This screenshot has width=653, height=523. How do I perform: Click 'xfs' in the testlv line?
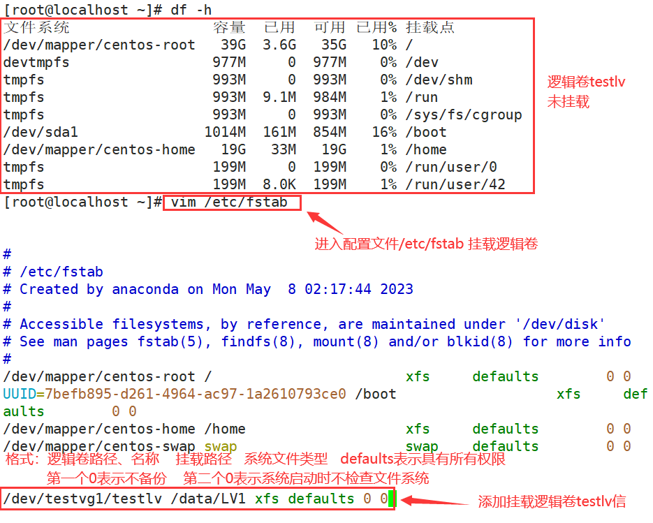tap(267, 499)
